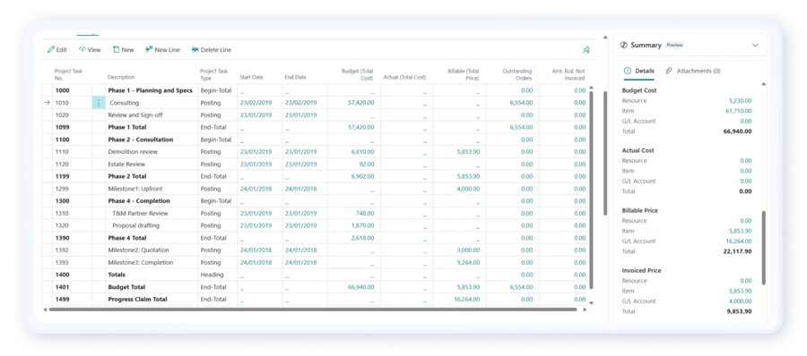The image size is (807, 356).
Task: Click the Details pane's vertical scrollbar
Action: coord(764,248)
